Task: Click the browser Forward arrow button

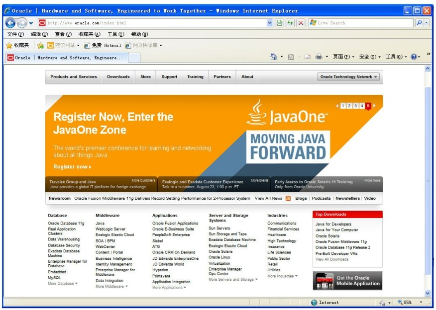Action: pyautogui.click(x=22, y=23)
